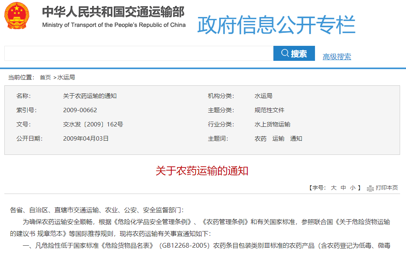This screenshot has width=406, height=254.
Task: Set font size to 中 (medium)
Action: (343, 188)
